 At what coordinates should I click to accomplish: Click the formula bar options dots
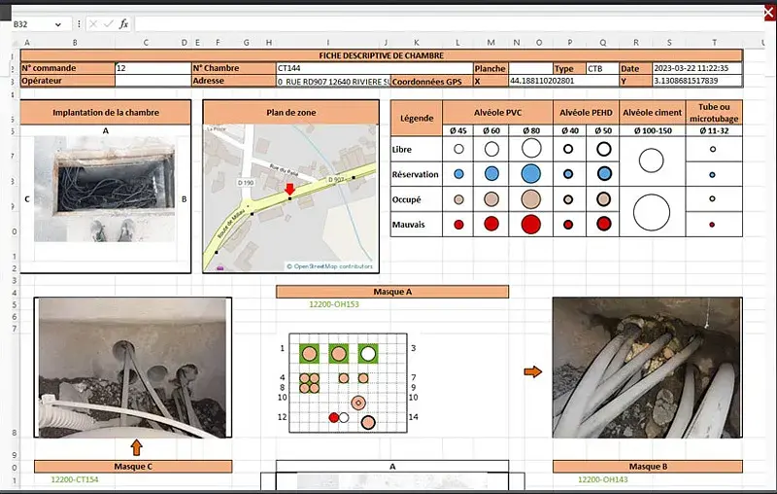pos(79,23)
